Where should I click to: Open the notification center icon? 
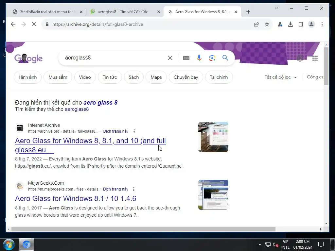[321, 244]
